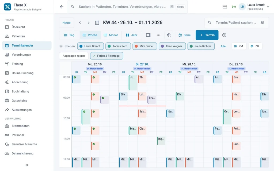Screen dimensions: 274x171
Task: Open Buchhaltung in the sidebar
Action: (x=27, y=91)
